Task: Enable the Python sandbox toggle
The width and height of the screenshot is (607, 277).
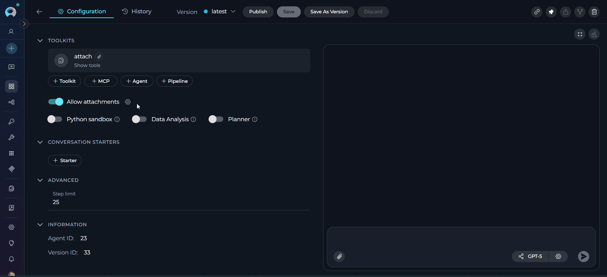Action: click(x=55, y=119)
